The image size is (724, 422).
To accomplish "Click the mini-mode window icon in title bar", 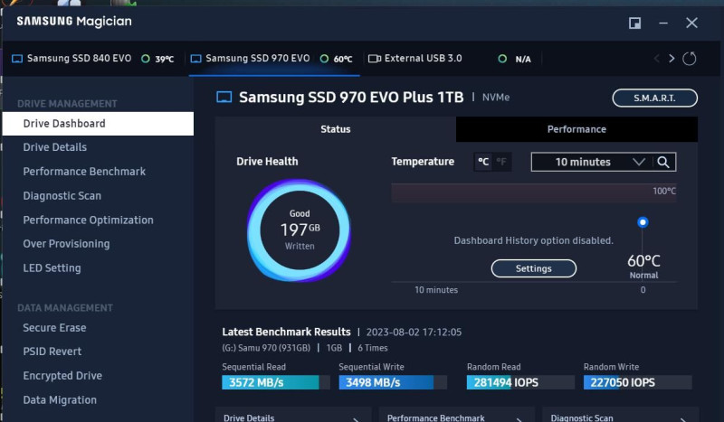I will pos(635,23).
